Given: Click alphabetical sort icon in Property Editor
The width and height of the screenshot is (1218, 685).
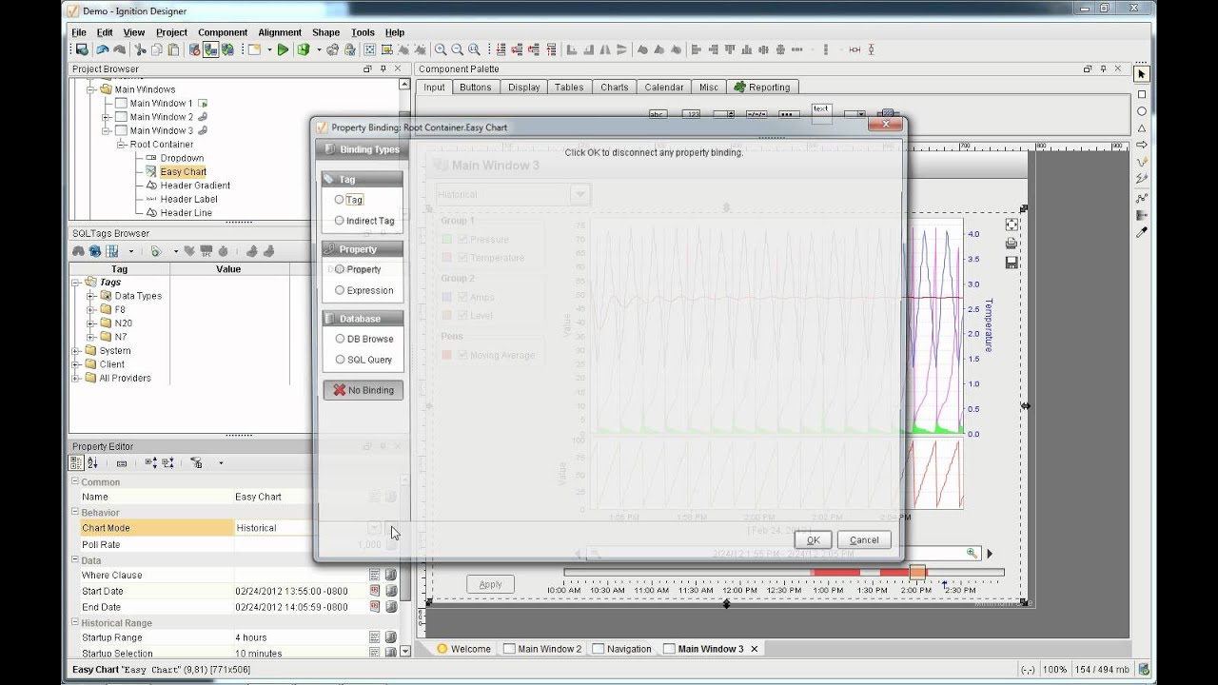Looking at the screenshot, I should coord(92,463).
